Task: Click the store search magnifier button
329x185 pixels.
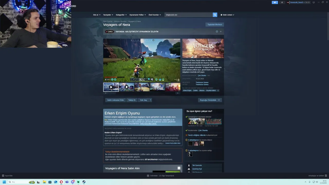Action: (215, 15)
